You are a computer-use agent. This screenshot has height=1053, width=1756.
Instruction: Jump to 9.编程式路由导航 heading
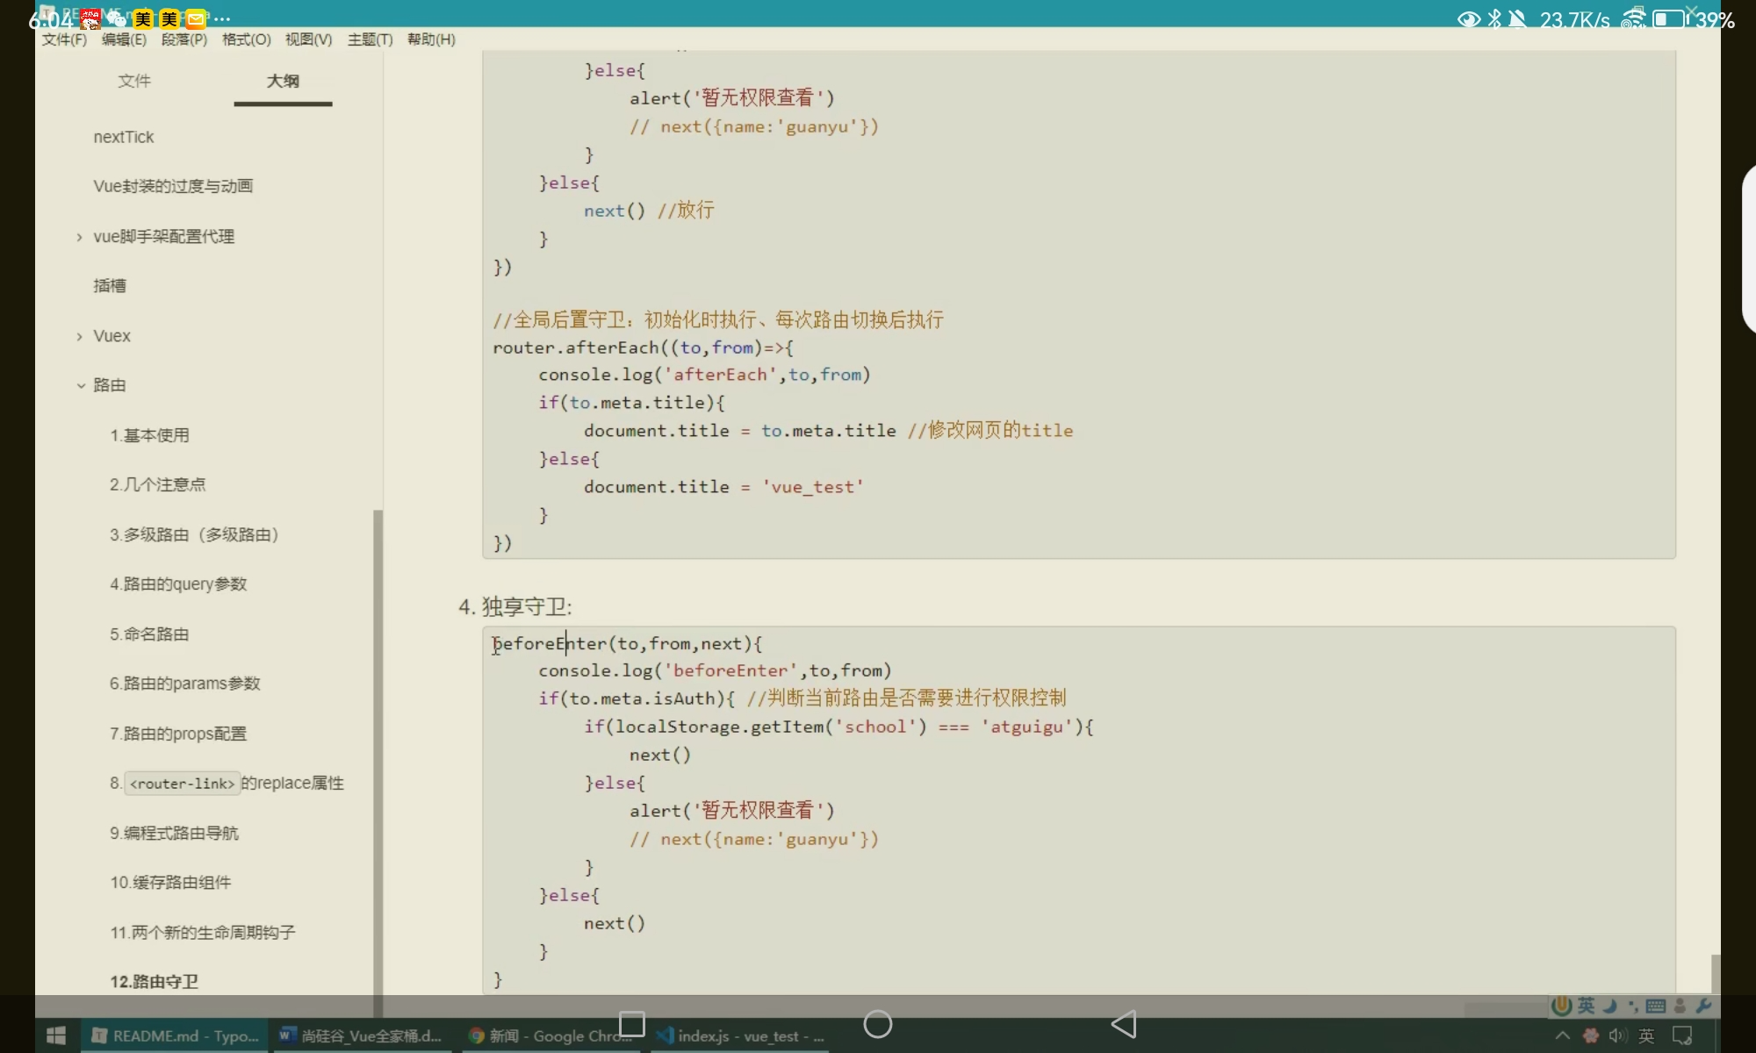pyautogui.click(x=174, y=833)
